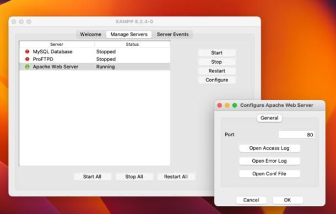Screen dimensions: 336x214
Task: Minimize the Configure Apache Web Server window
Action: pyautogui.click(x=227, y=105)
